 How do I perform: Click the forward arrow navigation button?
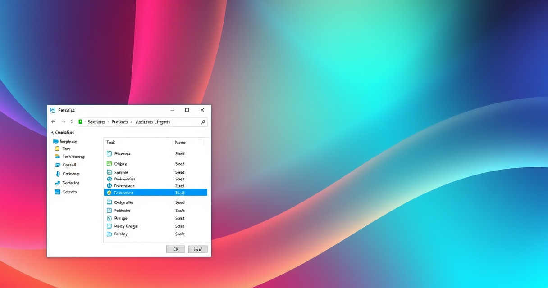(x=63, y=122)
